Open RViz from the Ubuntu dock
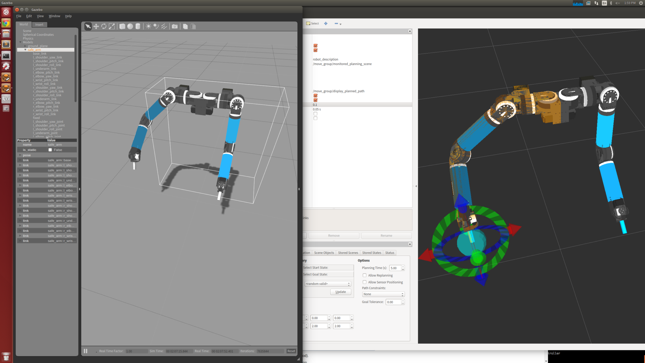This screenshot has width=645, height=363. [x=6, y=99]
